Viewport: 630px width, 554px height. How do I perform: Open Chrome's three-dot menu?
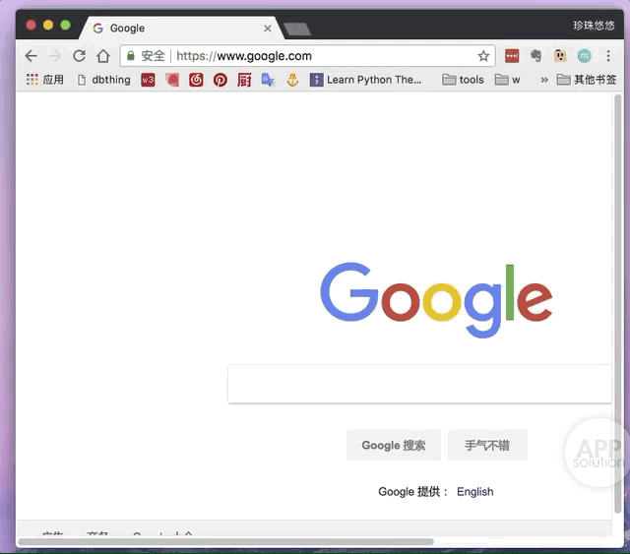click(608, 56)
